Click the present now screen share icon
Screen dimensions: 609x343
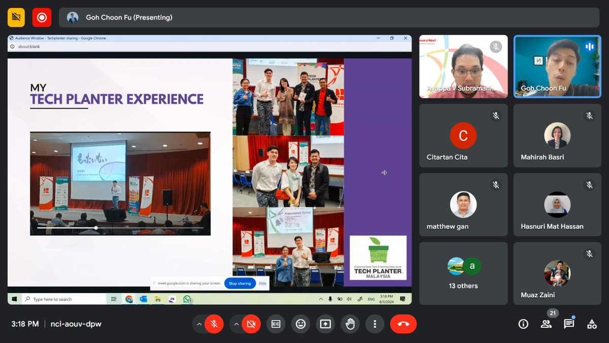tap(325, 324)
